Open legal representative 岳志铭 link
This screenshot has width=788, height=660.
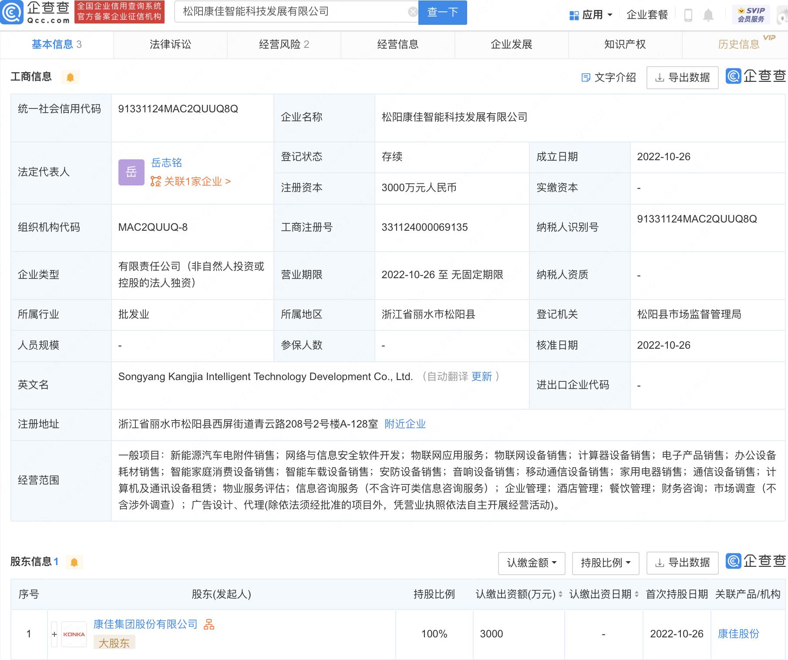[x=166, y=163]
